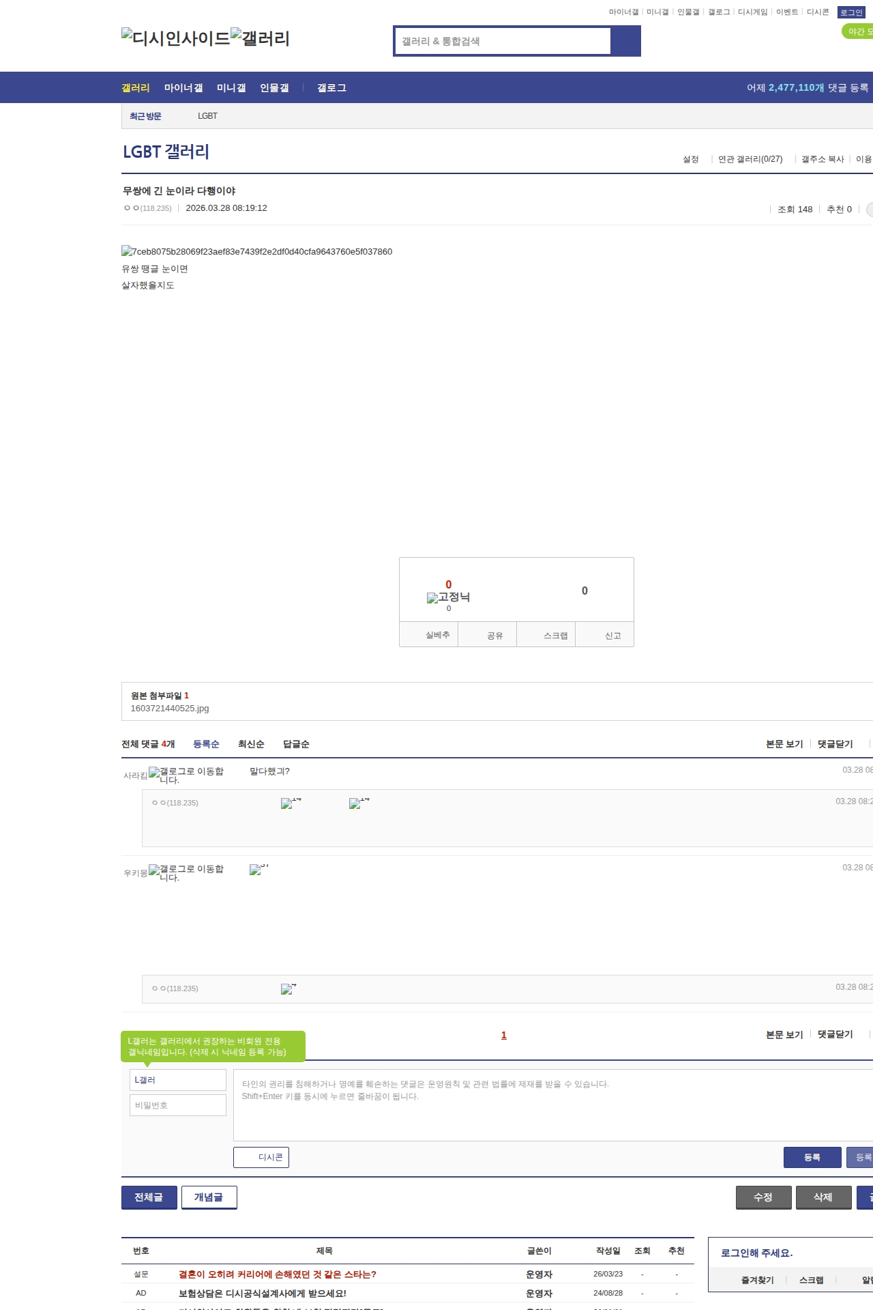Click the DCInside logo image
This screenshot has width=873, height=1310.
click(175, 38)
